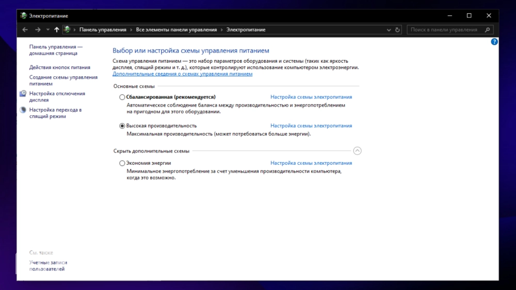Image resolution: width=516 pixels, height=290 pixels.
Task: Select the Экономия энергии plan
Action: click(122, 163)
